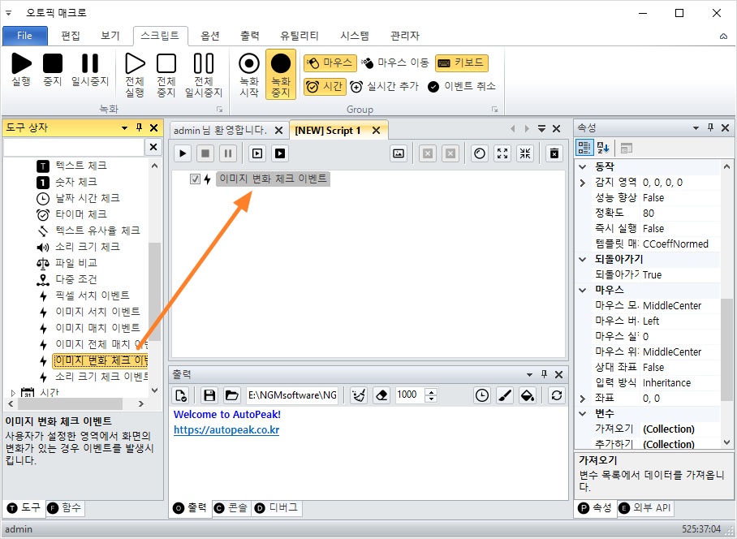Click the expand-all arrows icon in script toolbar
Viewport: 737px width, 539px height.
click(x=502, y=153)
